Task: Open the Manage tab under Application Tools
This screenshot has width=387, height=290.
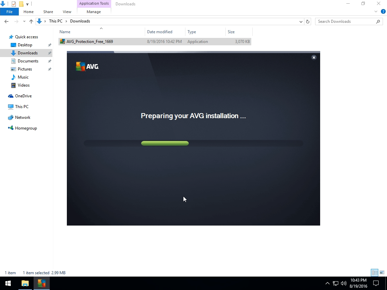Action: tap(94, 12)
